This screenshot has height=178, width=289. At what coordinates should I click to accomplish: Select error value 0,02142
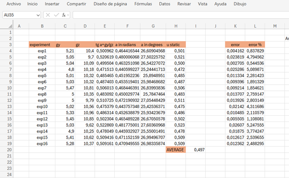click(x=235, y=107)
